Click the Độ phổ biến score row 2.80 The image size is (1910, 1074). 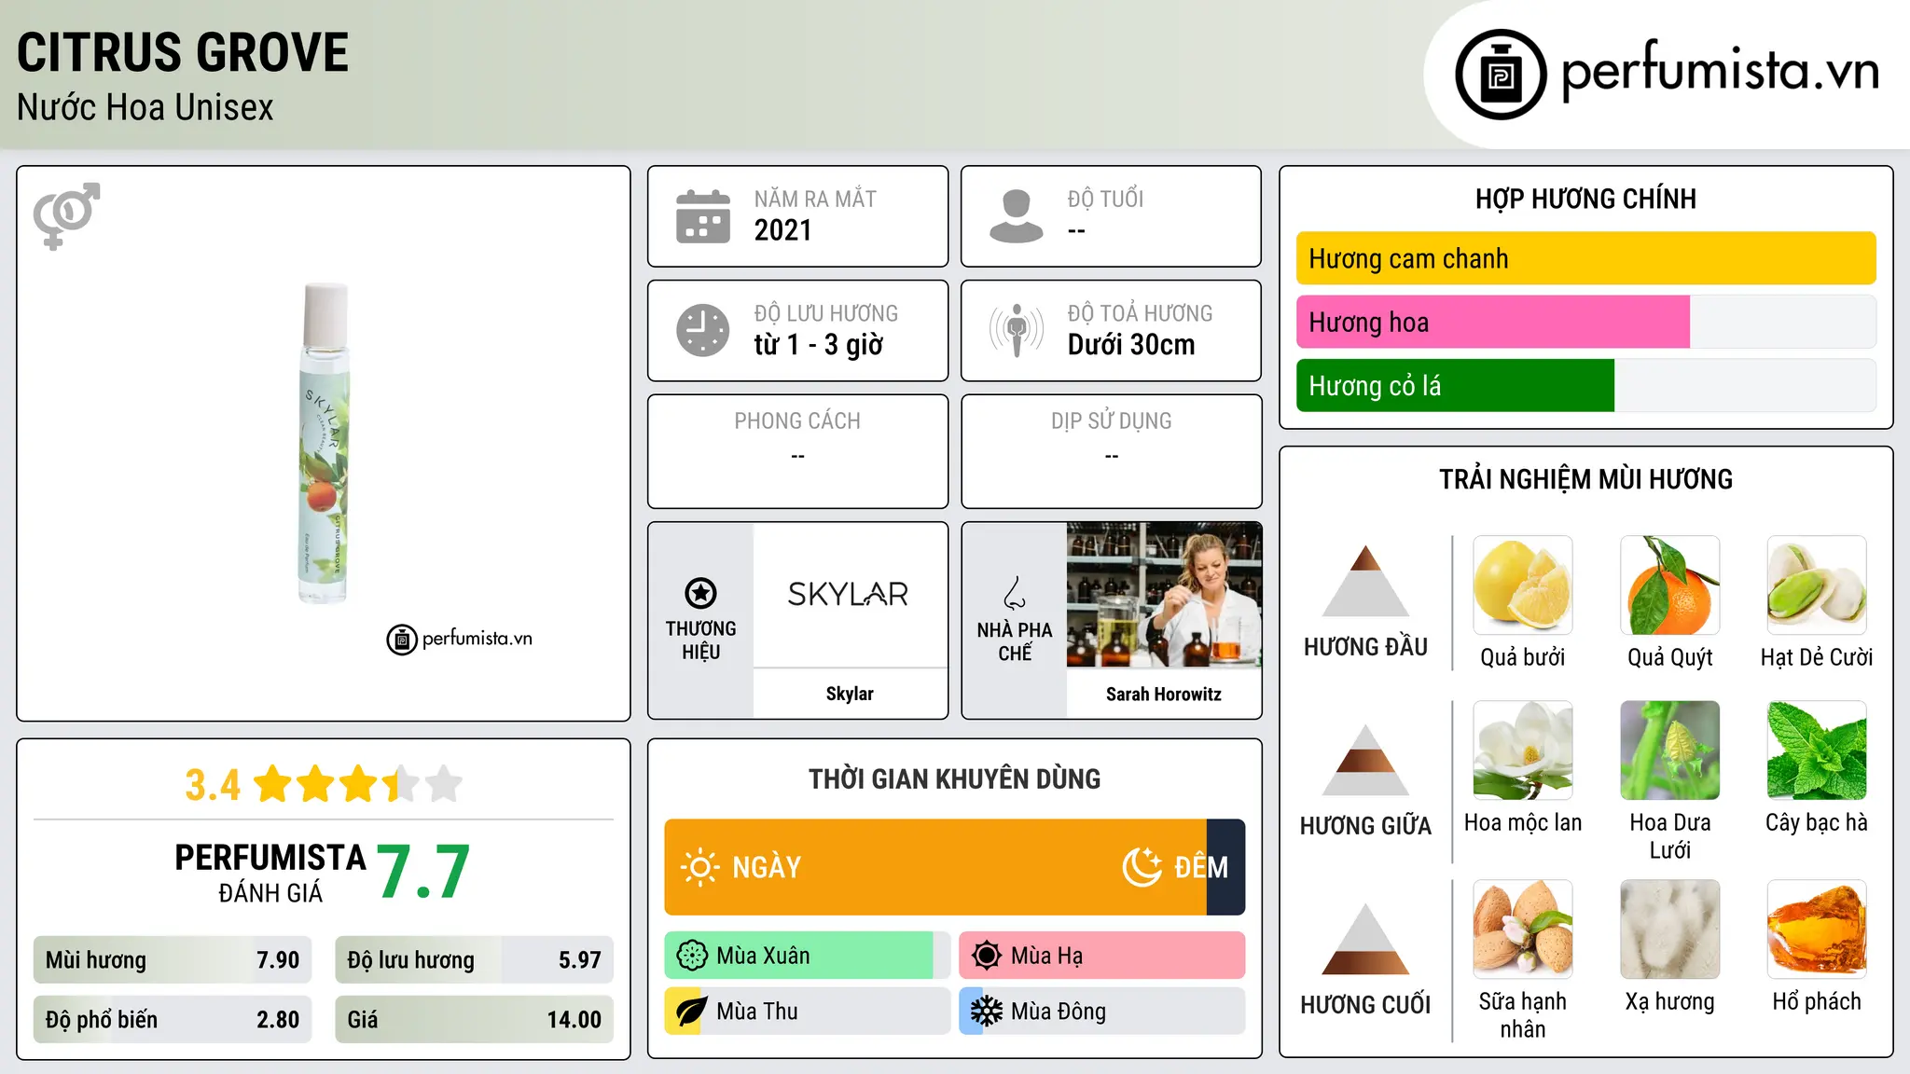click(x=173, y=1020)
